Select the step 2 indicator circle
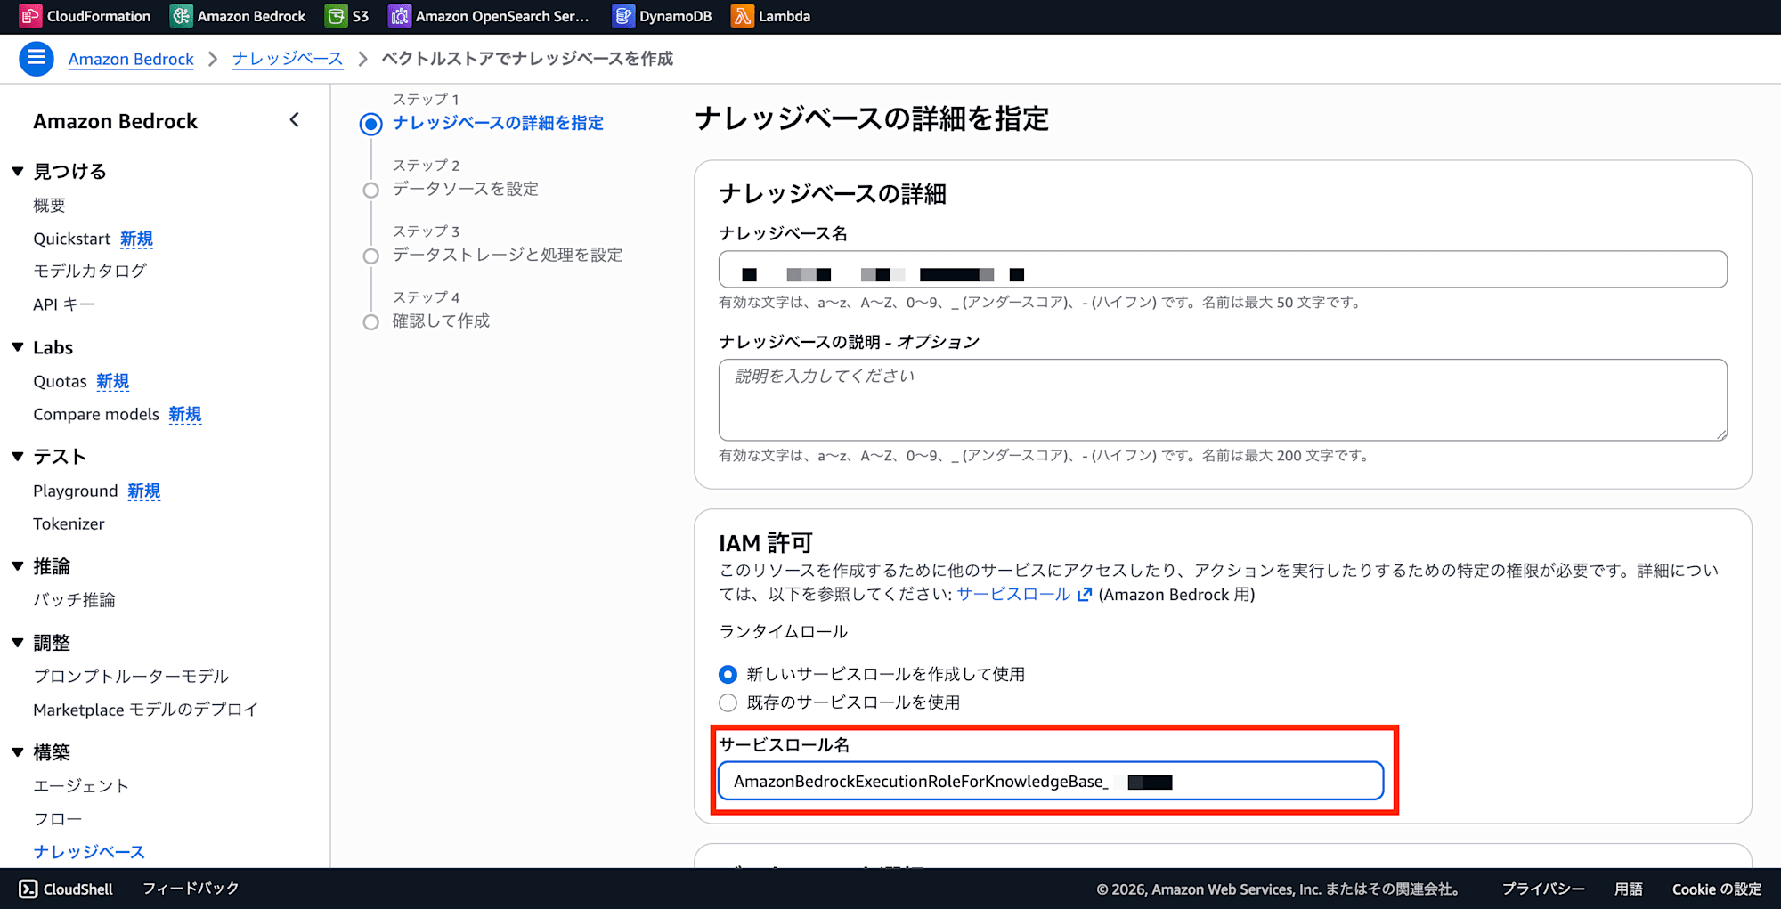Image resolution: width=1781 pixels, height=909 pixels. pyautogui.click(x=371, y=190)
